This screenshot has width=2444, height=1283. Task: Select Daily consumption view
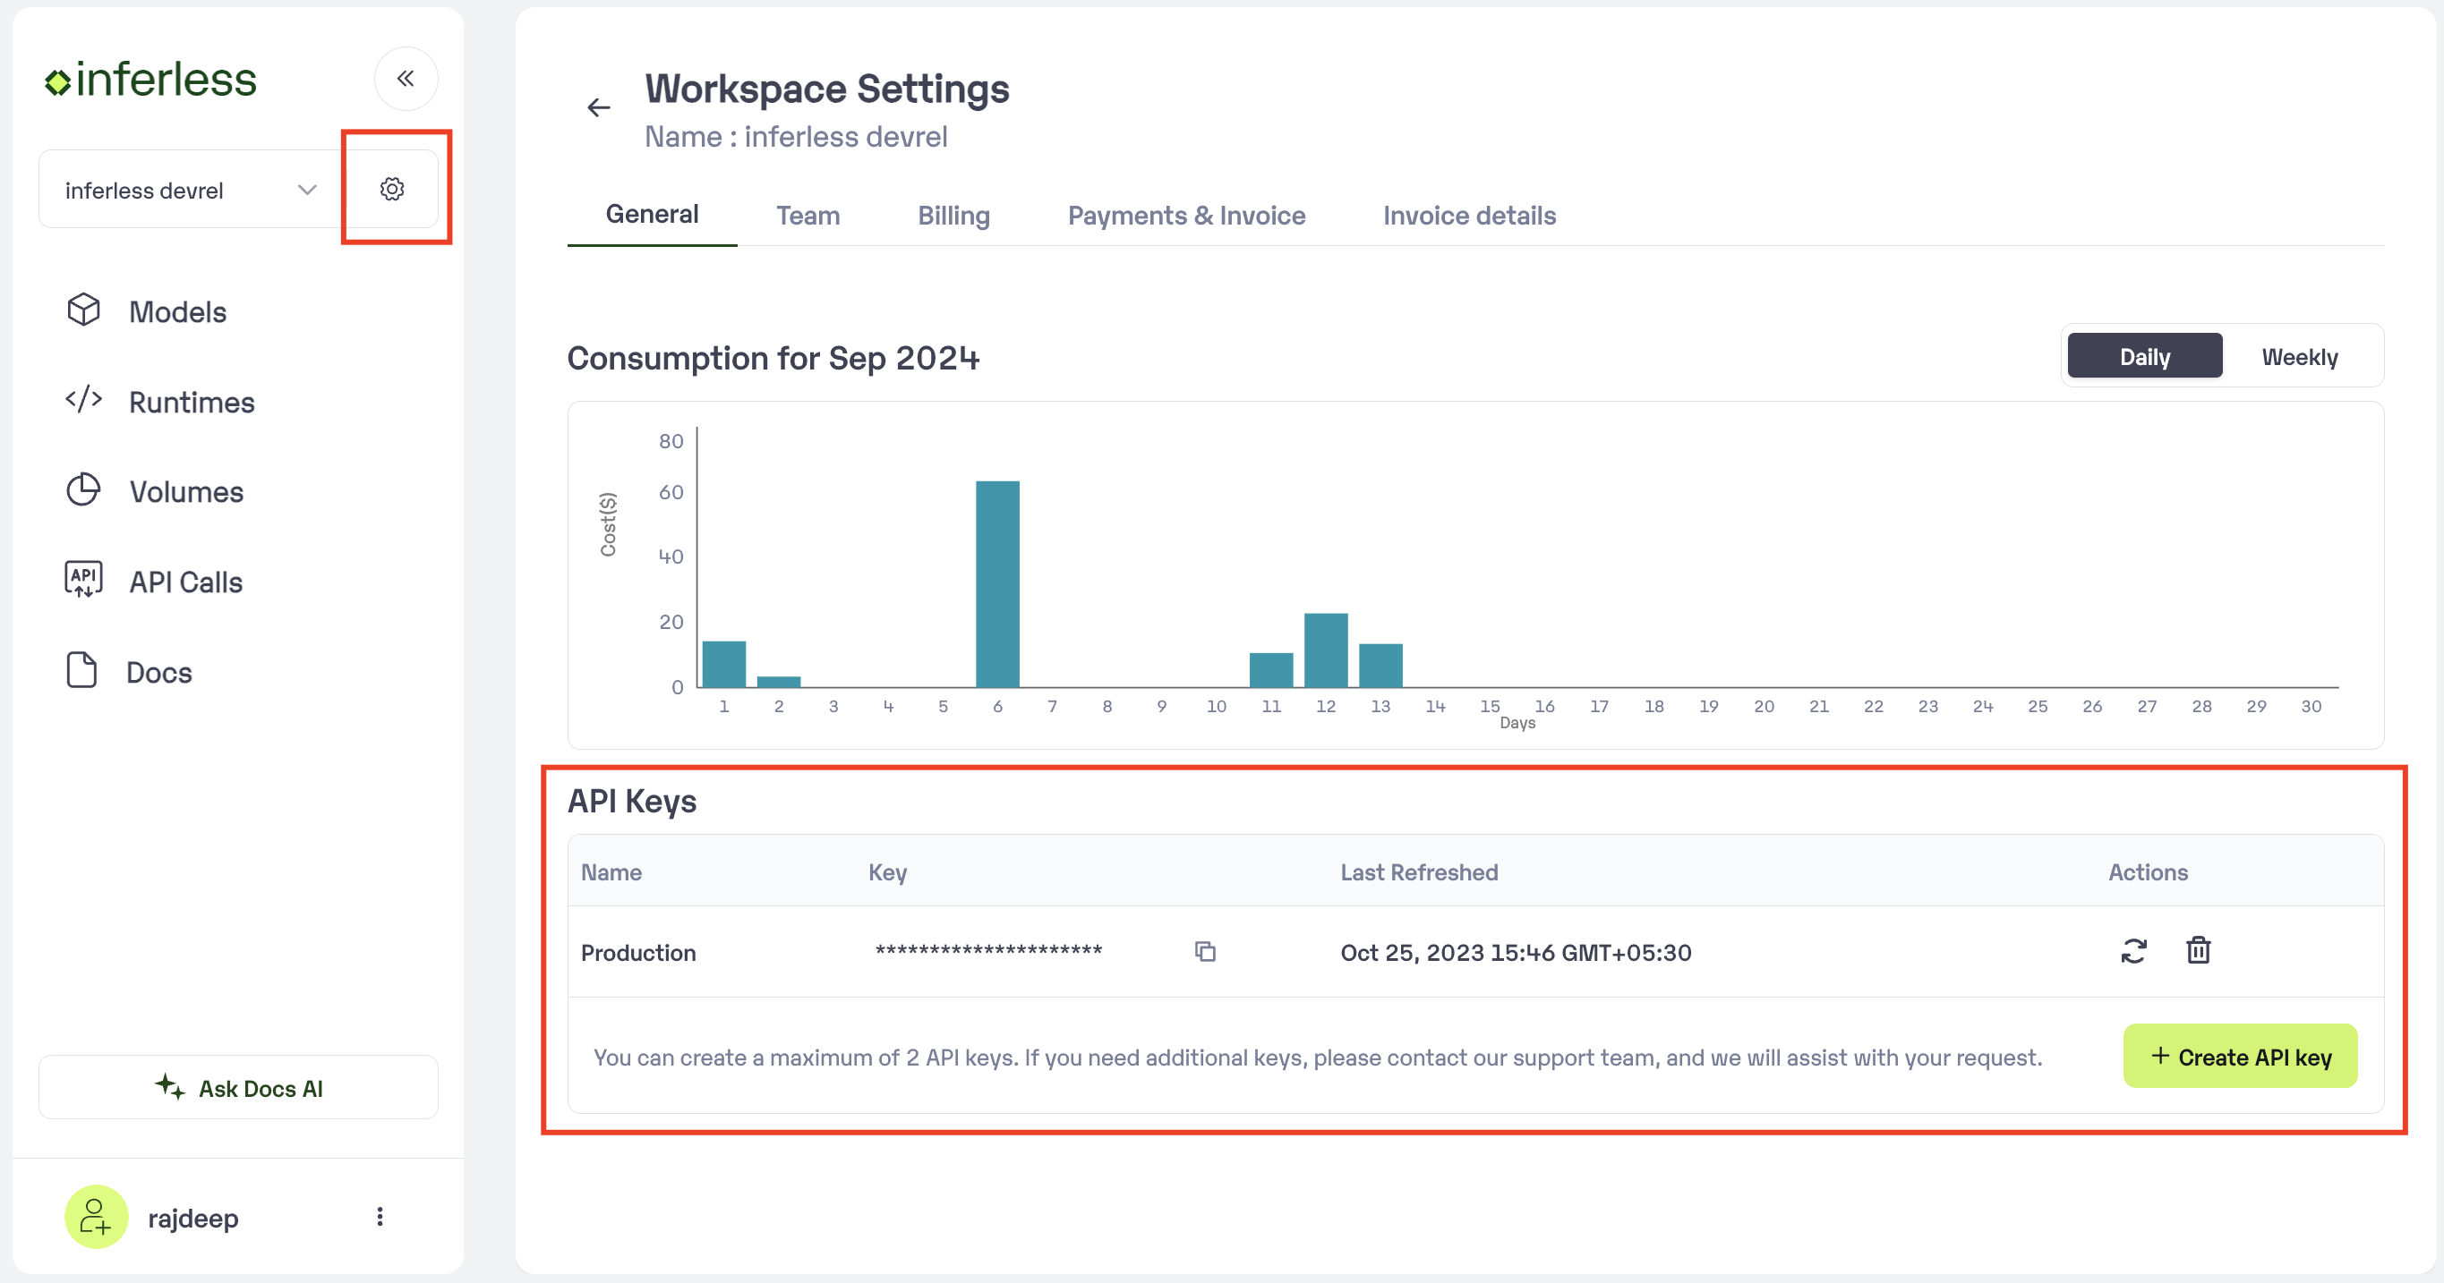[2144, 357]
